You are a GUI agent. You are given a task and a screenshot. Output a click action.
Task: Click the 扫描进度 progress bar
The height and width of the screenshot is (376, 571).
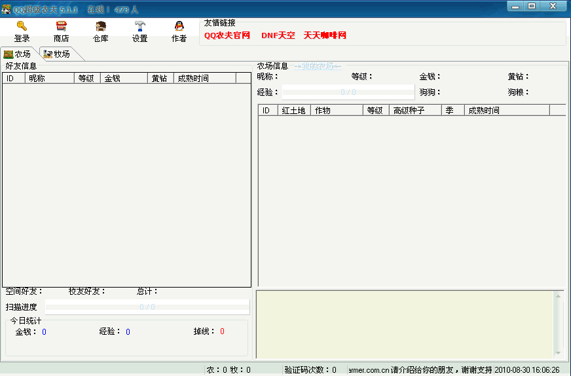[147, 307]
